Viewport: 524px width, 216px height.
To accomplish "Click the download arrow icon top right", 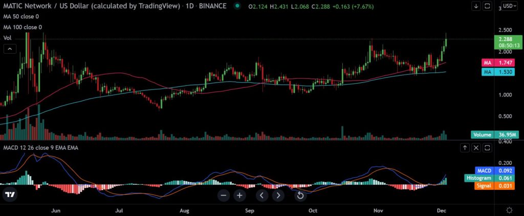I will click(x=475, y=6).
